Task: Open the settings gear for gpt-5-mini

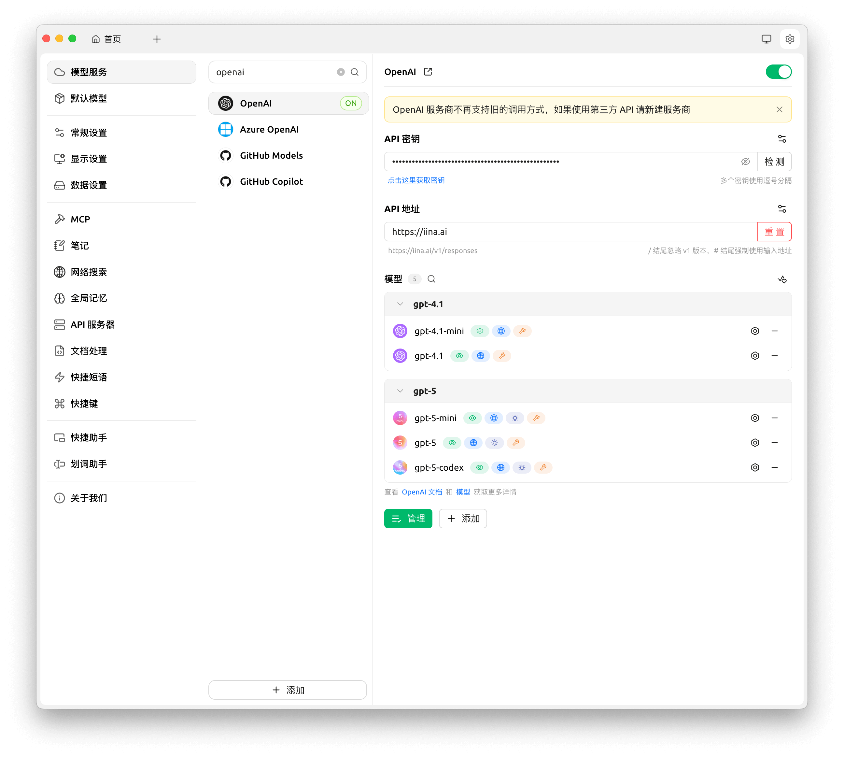Action: click(755, 418)
